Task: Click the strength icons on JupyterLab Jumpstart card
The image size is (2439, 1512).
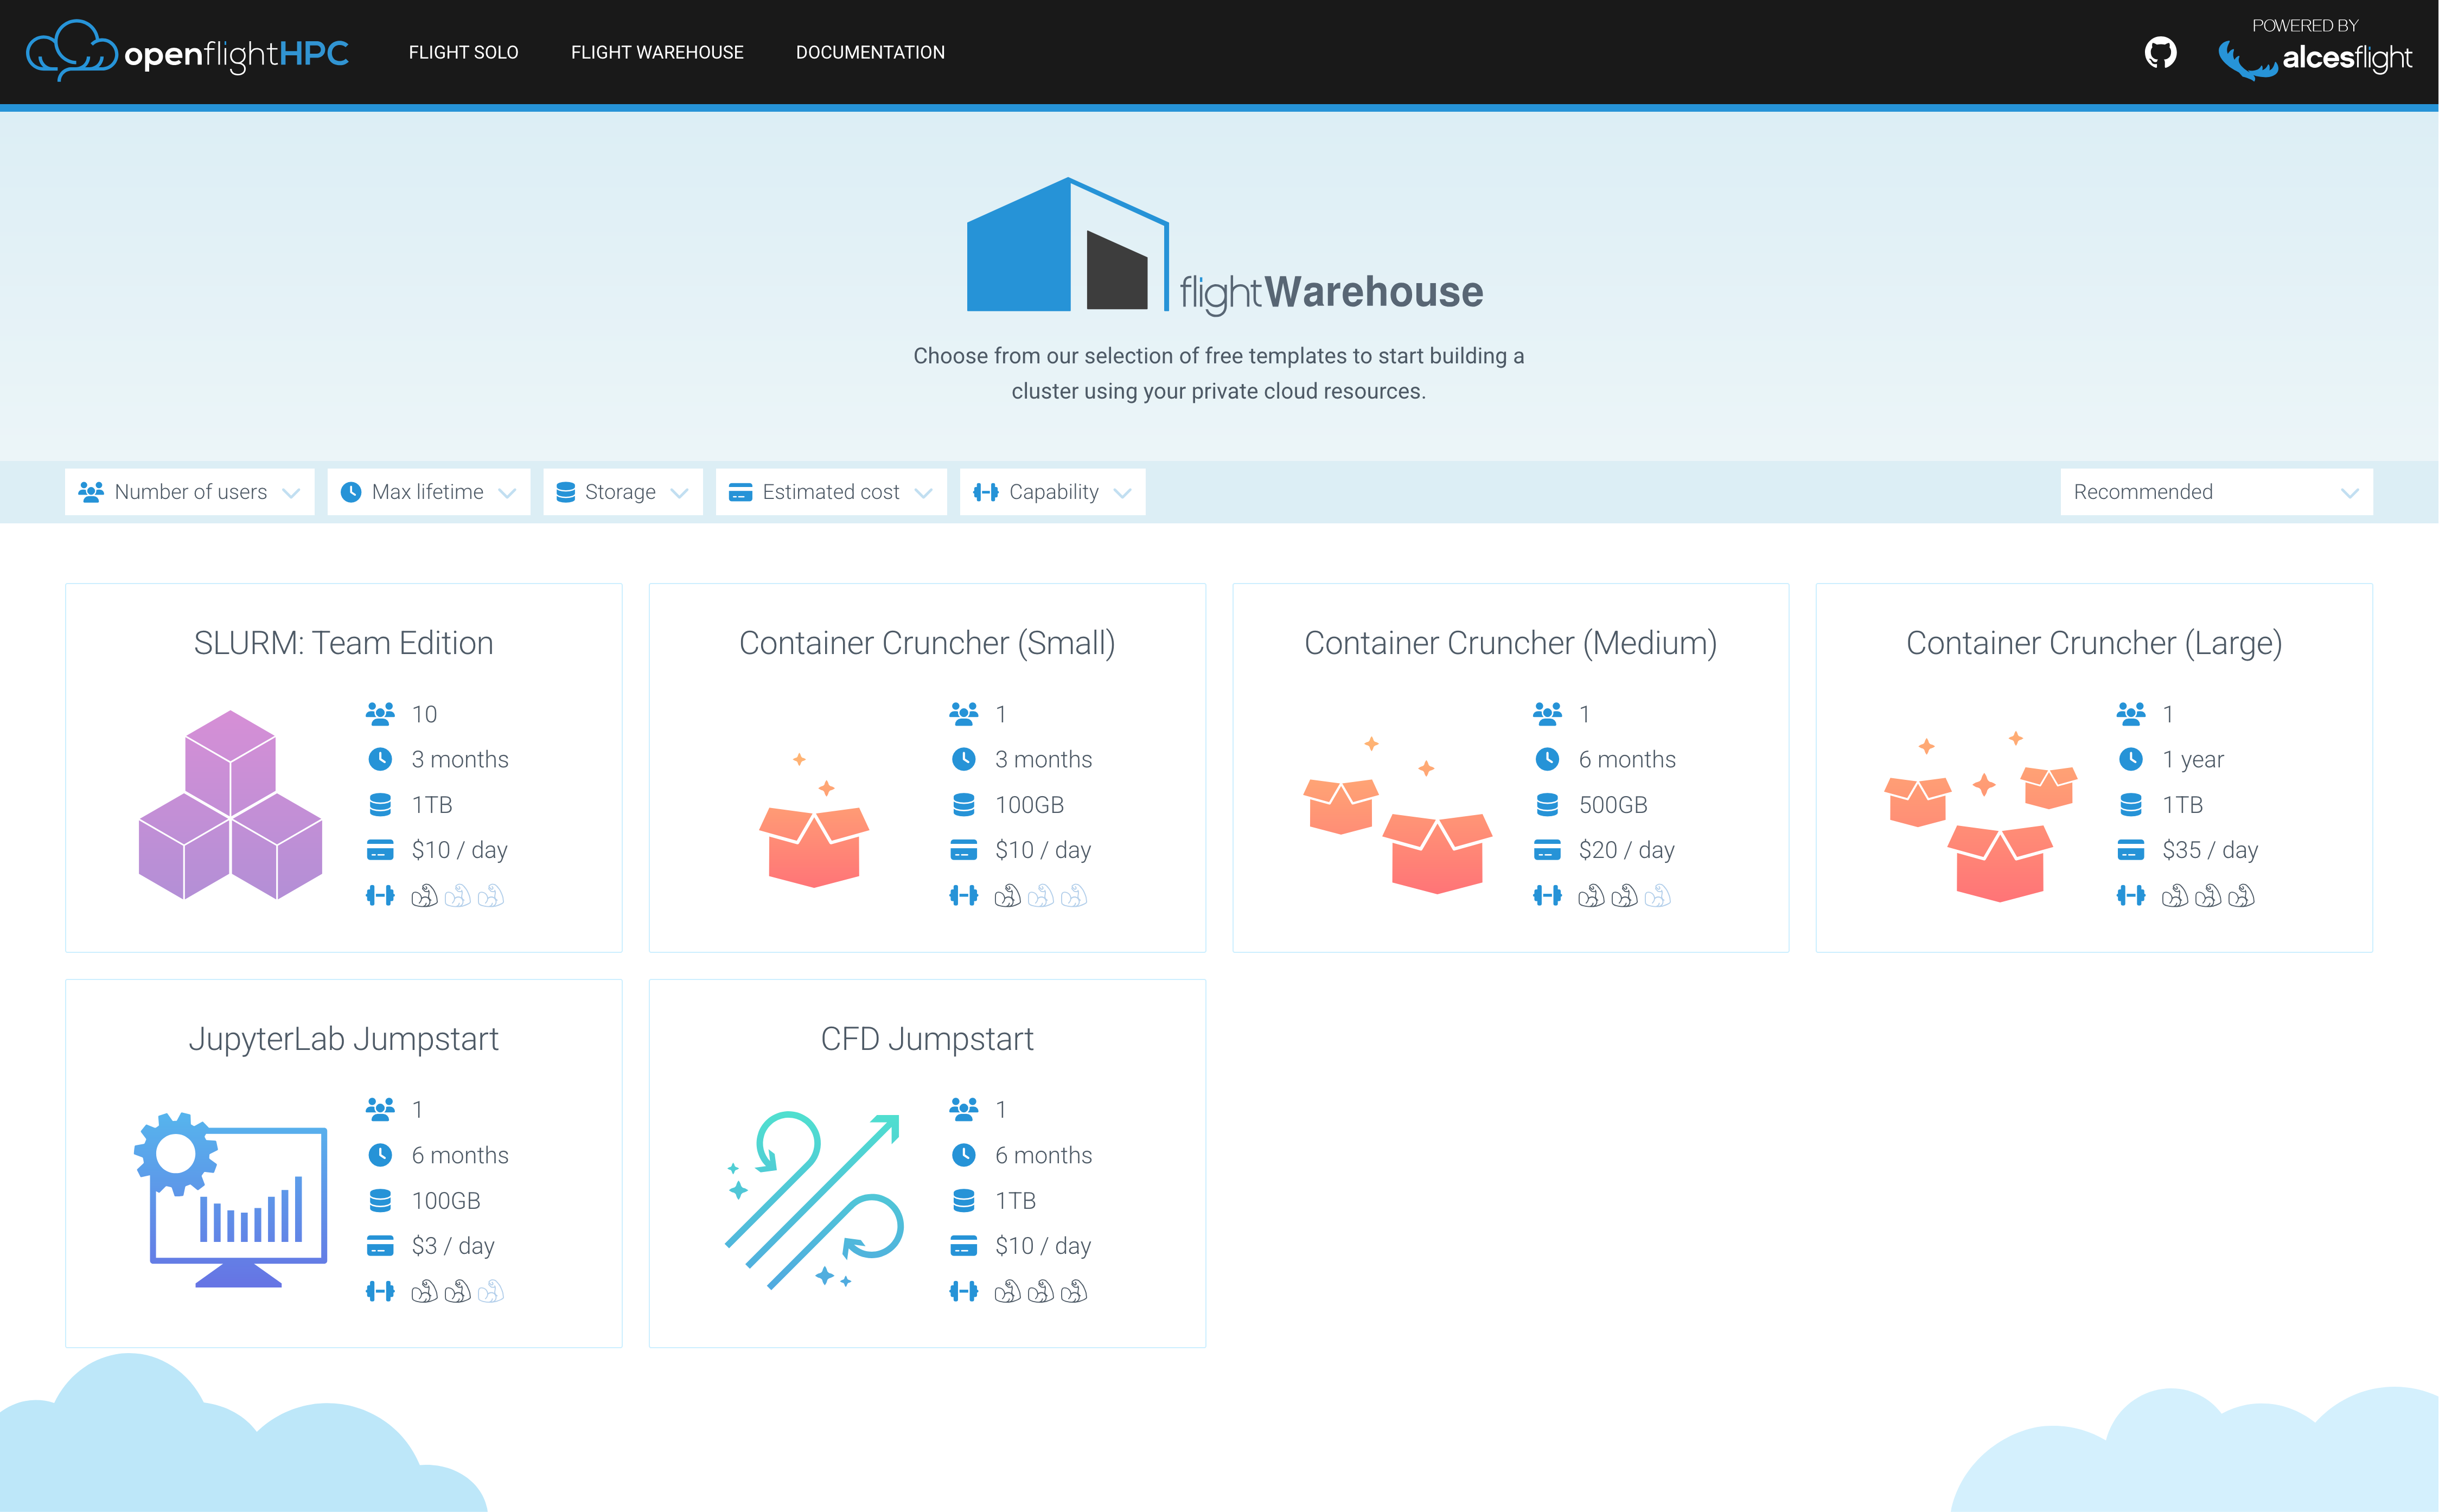Action: pos(458,1291)
